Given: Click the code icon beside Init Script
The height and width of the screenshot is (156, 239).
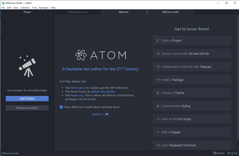Looking at the screenshot, I should click(x=158, y=119).
